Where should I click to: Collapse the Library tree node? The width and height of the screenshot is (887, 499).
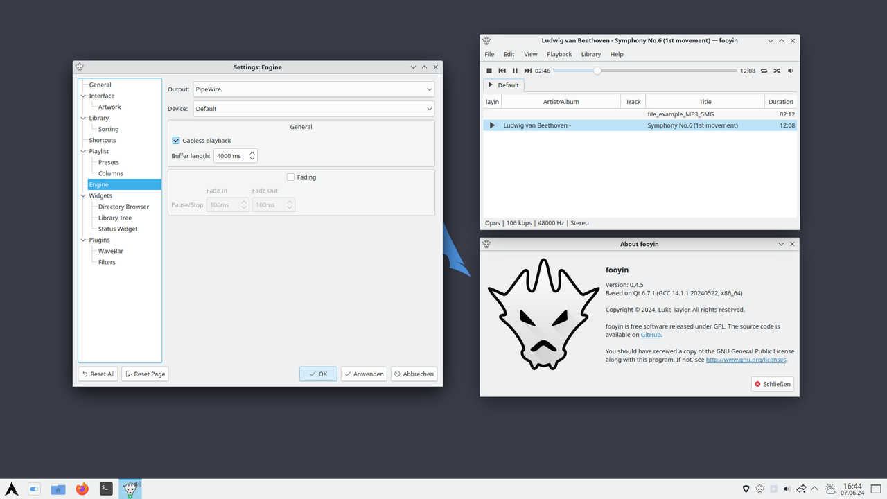pos(84,119)
